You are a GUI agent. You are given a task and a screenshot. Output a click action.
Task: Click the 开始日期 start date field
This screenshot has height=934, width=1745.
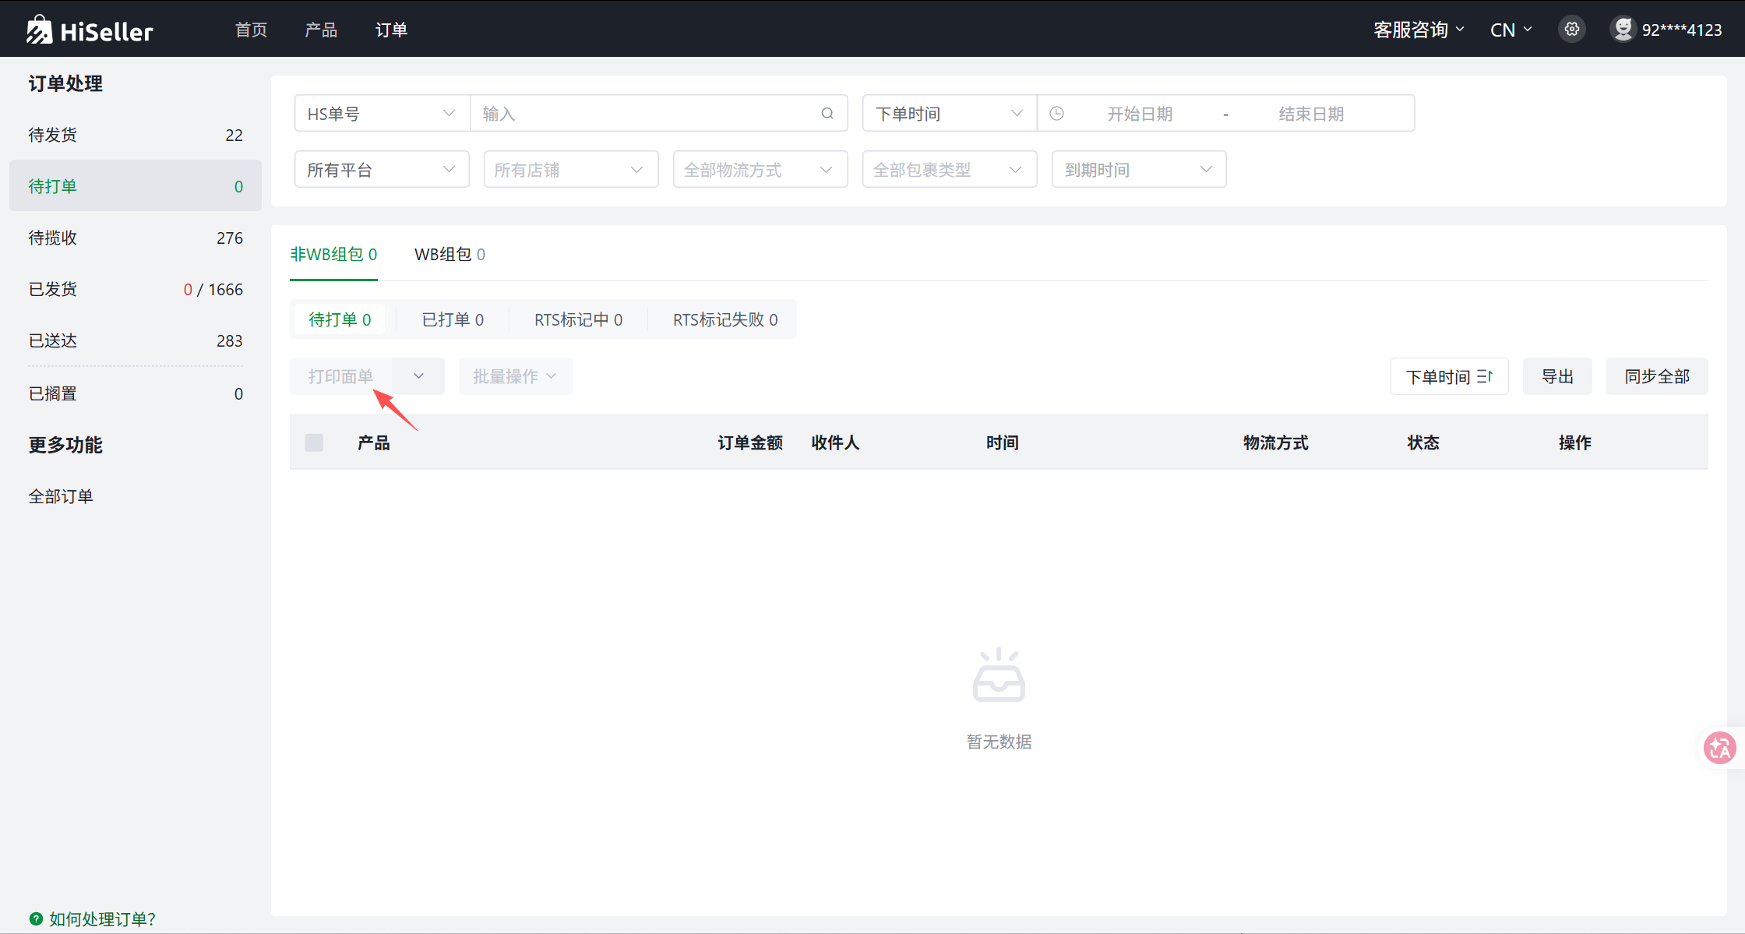point(1140,114)
